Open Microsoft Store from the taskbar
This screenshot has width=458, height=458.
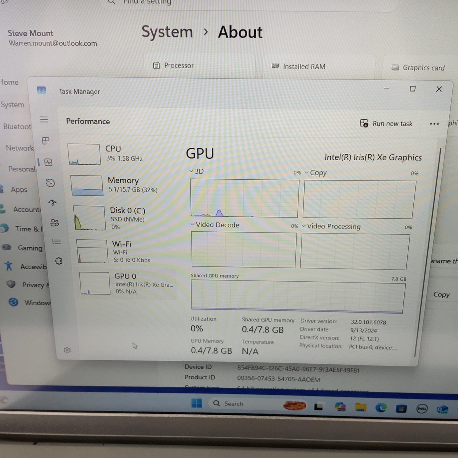pos(401,409)
